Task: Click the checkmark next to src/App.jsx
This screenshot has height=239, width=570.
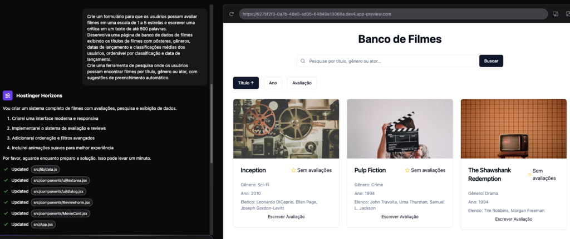Action: [x=6, y=225]
